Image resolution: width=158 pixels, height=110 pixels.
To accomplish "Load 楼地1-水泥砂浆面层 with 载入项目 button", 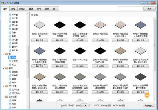I will tap(40, 40).
